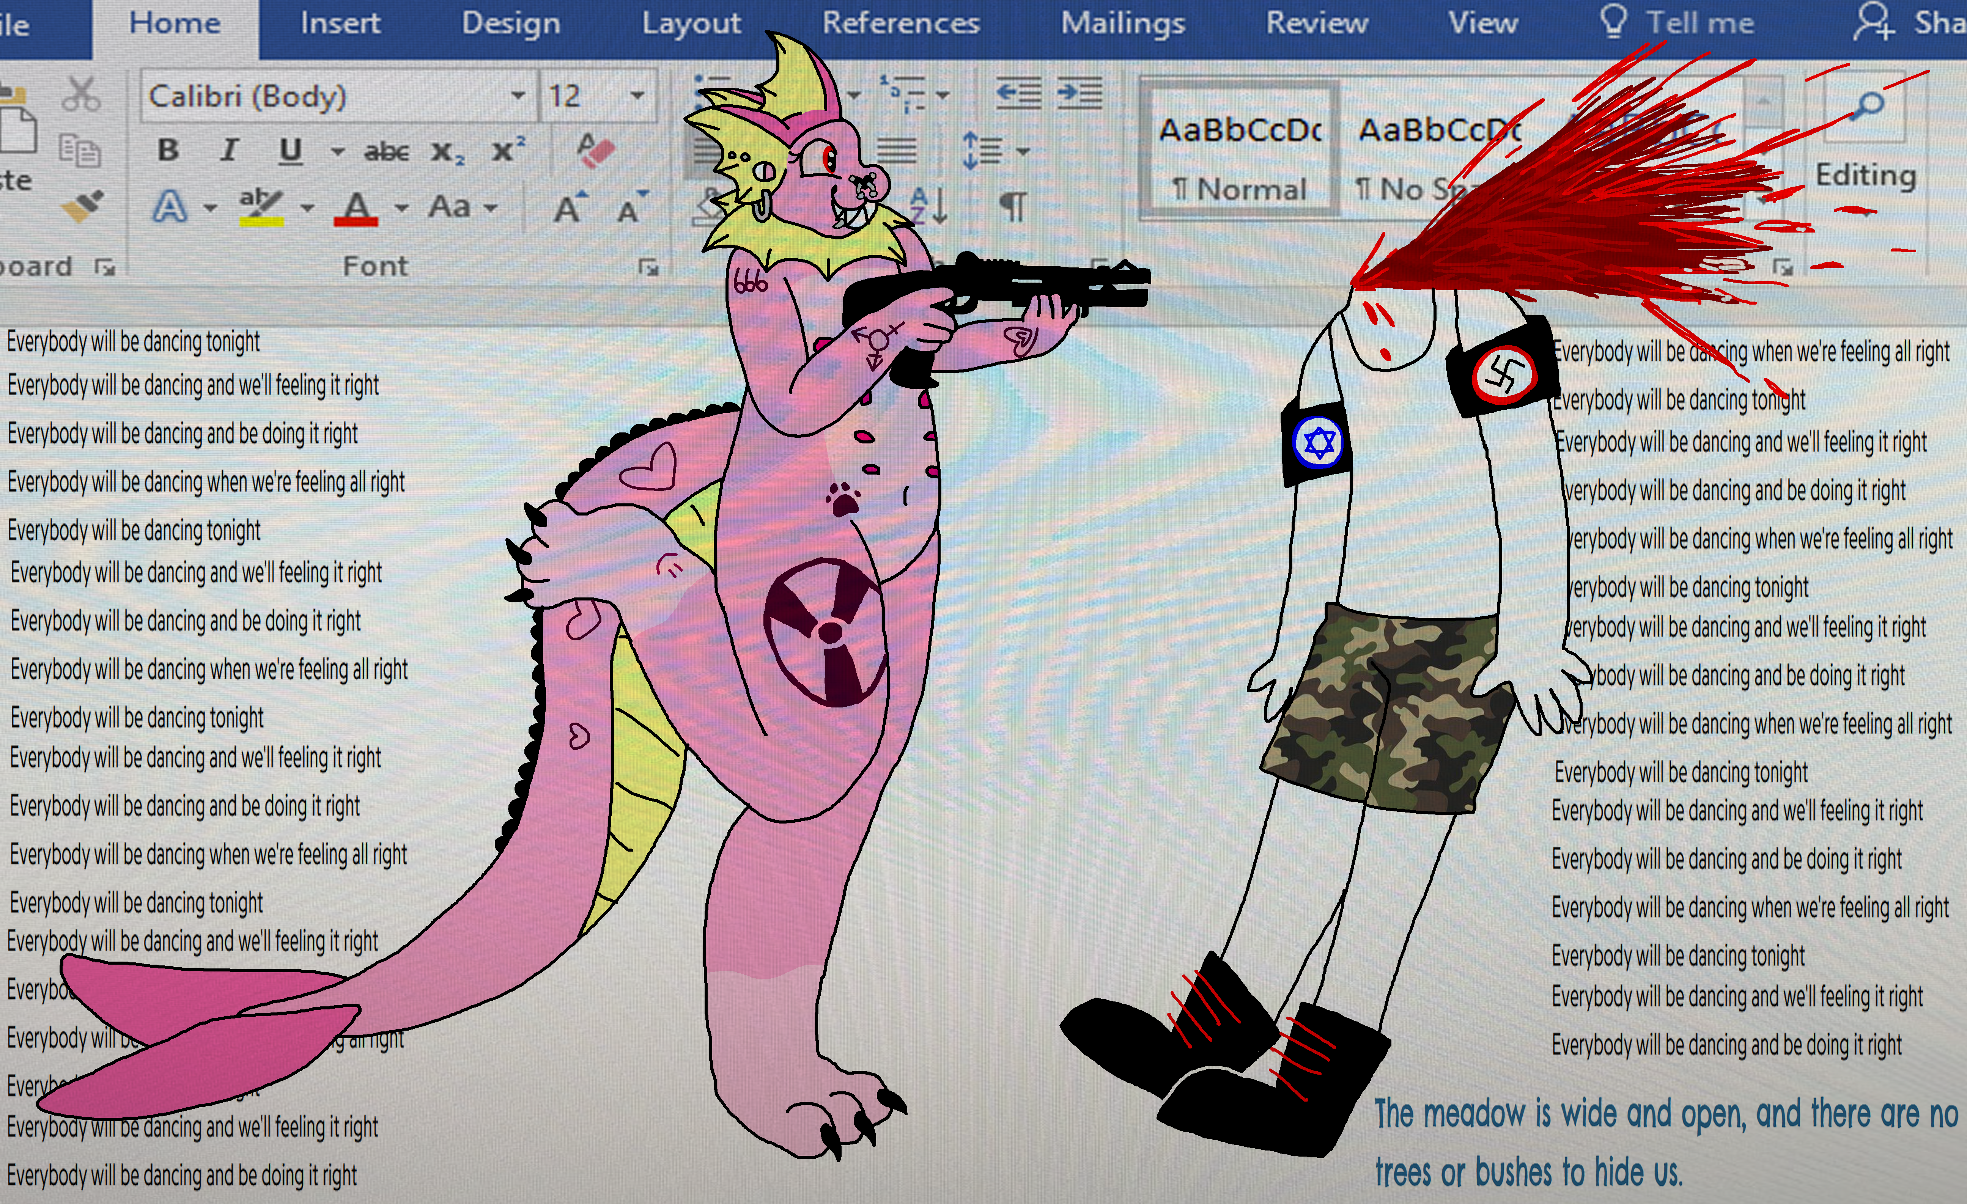Toggle Bold formatting
The image size is (1967, 1204).
(168, 150)
